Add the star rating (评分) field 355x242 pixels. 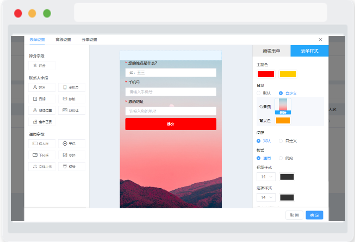tap(42, 65)
